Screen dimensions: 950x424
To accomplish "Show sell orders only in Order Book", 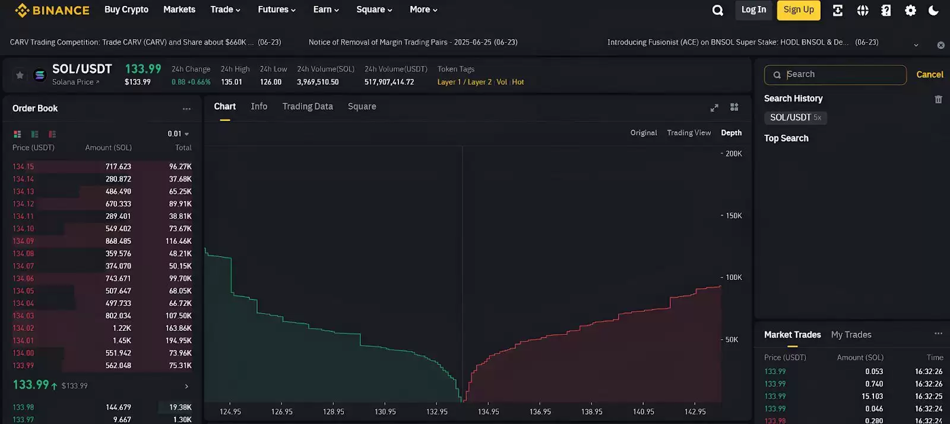I will [52, 134].
